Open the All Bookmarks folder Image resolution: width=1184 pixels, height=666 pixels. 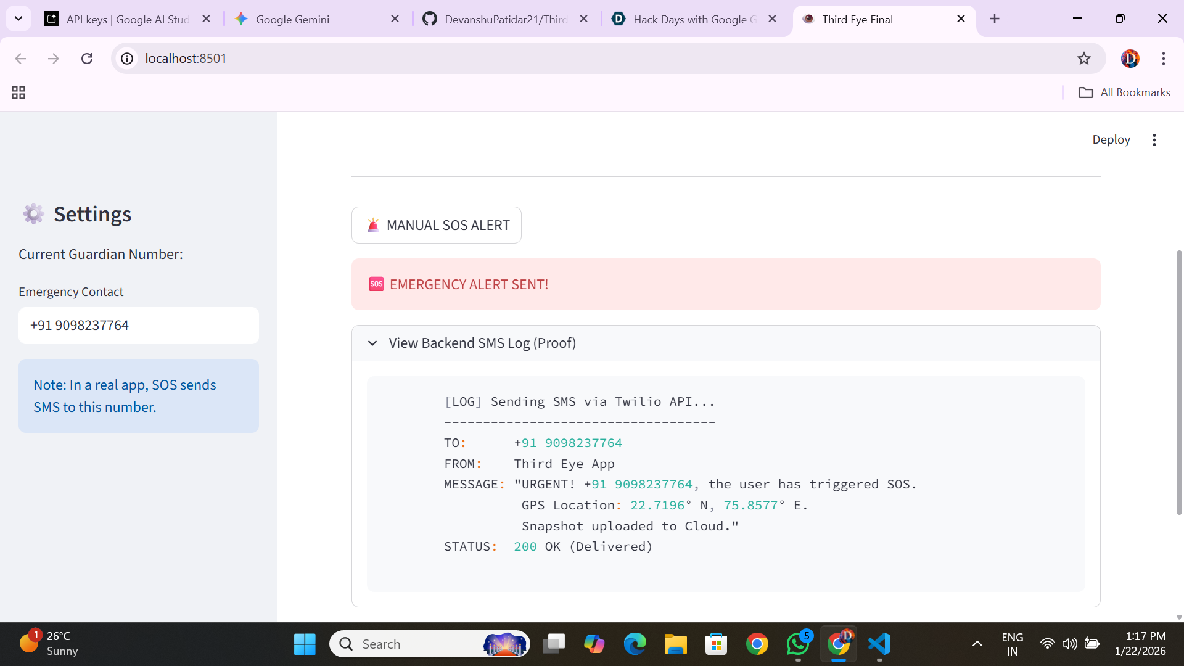tap(1124, 92)
